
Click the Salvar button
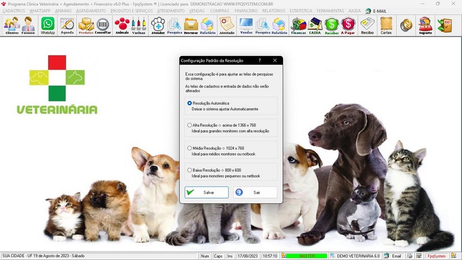click(x=207, y=192)
